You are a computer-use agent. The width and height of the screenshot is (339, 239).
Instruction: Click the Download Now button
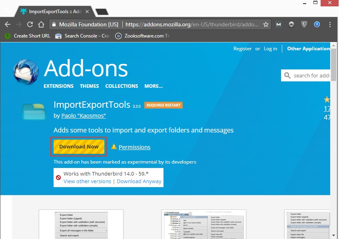[x=79, y=147]
